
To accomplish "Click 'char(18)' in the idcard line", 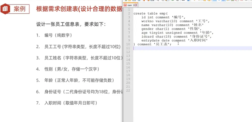I will point(164,37).
